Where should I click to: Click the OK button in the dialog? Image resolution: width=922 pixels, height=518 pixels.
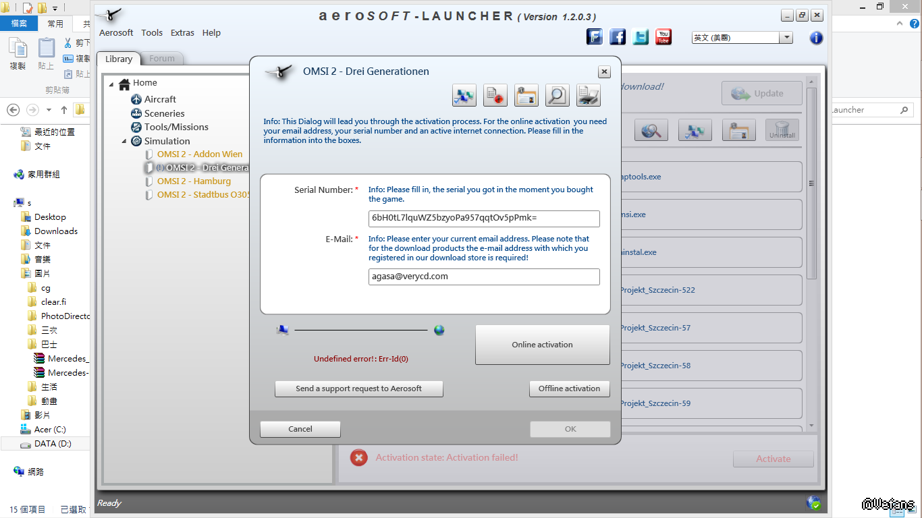(570, 429)
